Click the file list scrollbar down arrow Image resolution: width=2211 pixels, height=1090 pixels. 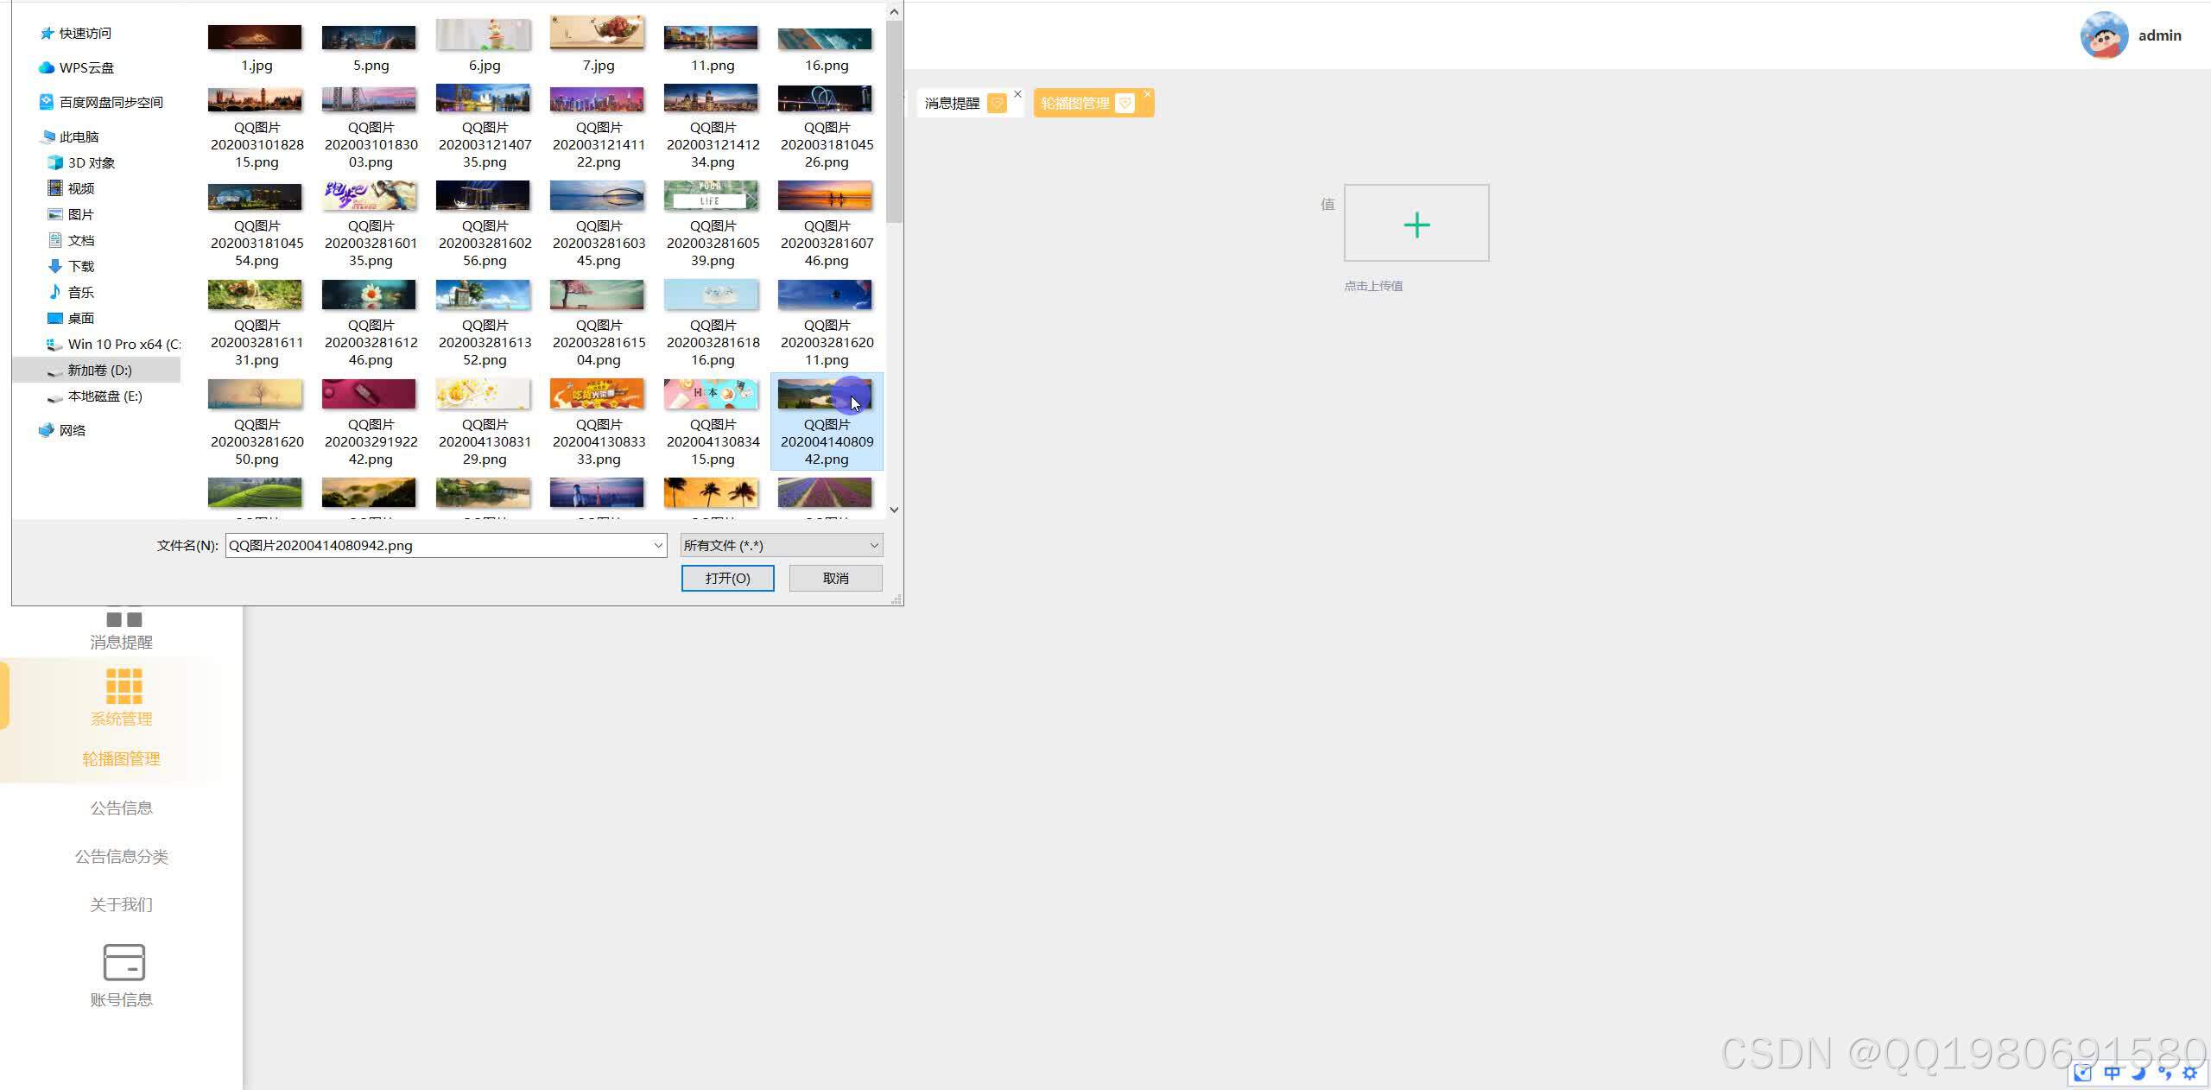click(894, 510)
